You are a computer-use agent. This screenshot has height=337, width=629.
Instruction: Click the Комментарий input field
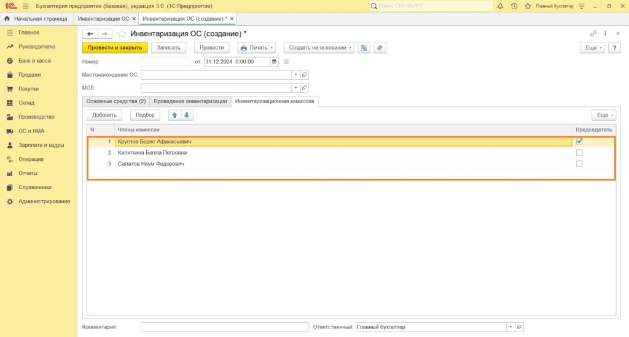tap(225, 327)
